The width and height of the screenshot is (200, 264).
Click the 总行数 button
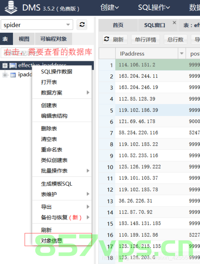coord(176,39)
